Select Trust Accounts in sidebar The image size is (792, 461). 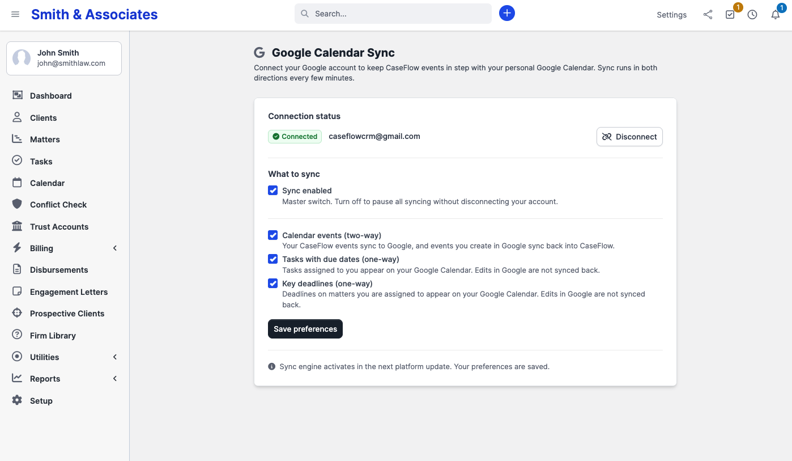[x=65, y=227]
